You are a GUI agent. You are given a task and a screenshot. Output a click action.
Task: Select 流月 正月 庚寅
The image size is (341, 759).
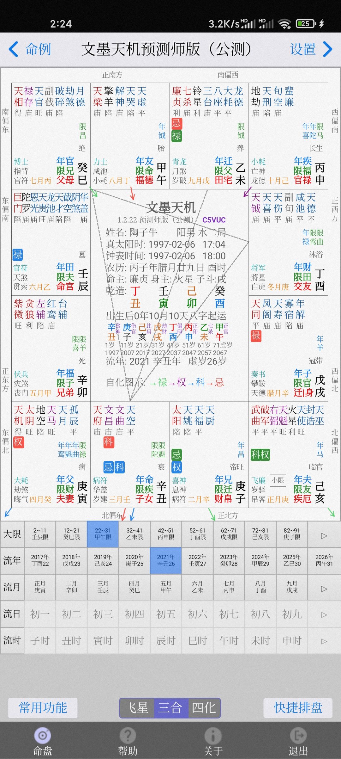point(40,587)
